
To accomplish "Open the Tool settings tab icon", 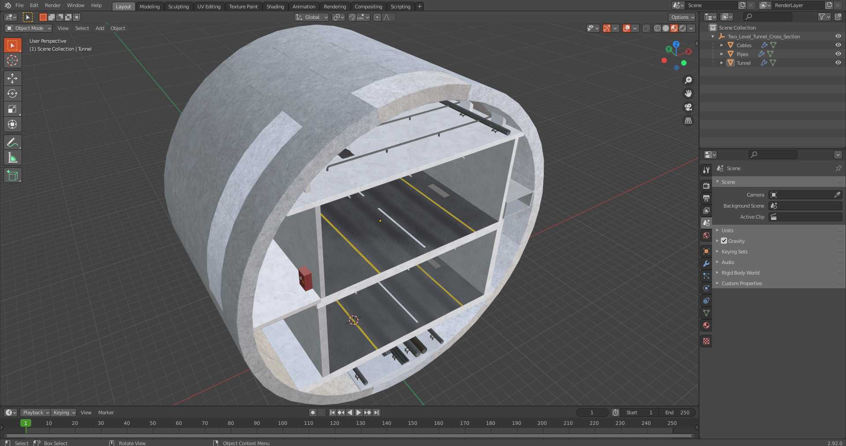I will pos(706,170).
